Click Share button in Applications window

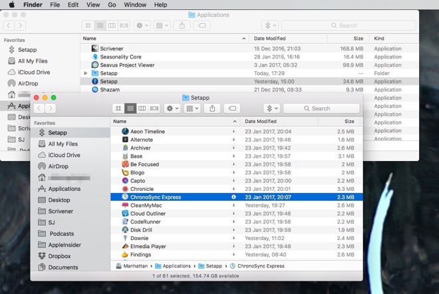[182, 25]
